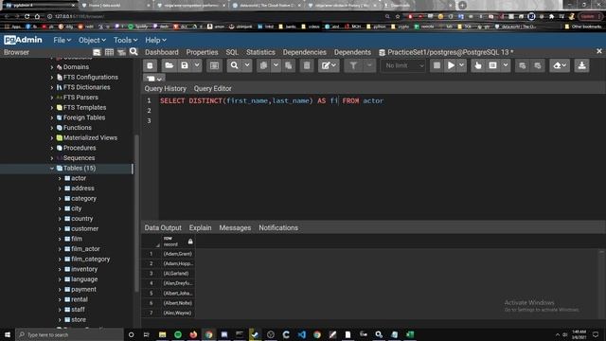Click the Filtered Rows icon in Browser header
Screen dimensions: 606x341
(x=121, y=52)
